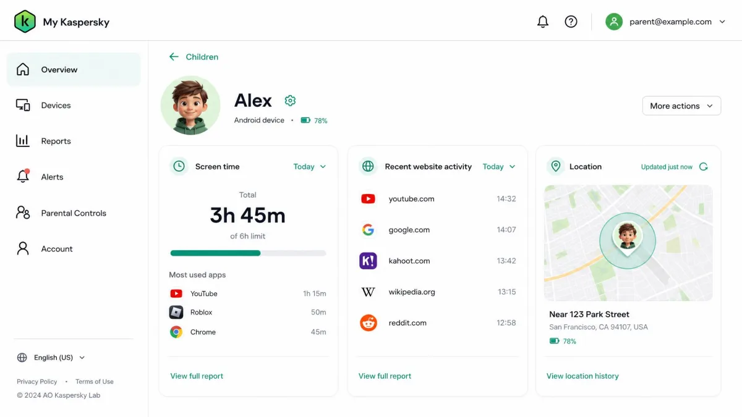The image size is (742, 417).
Task: Click the youtube.com entry text
Action: click(411, 199)
